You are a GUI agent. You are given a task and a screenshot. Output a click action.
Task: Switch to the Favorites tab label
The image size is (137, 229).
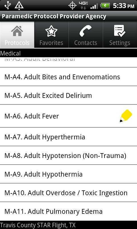[51, 43]
